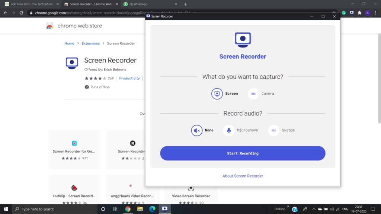The image size is (381, 214).
Task: Click the battery icon in the tray
Action: point(326,209)
